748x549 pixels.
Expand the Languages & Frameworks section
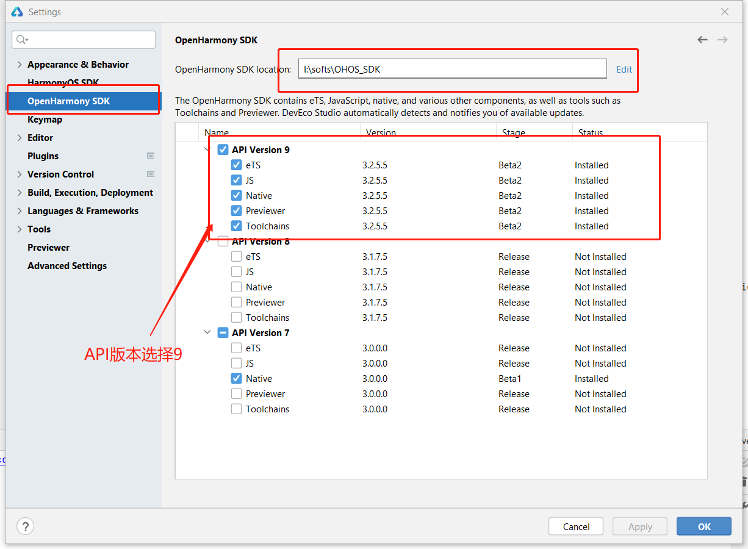[x=20, y=211]
